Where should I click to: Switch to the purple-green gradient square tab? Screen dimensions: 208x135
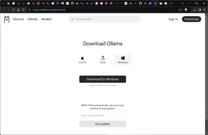tap(62, 3)
